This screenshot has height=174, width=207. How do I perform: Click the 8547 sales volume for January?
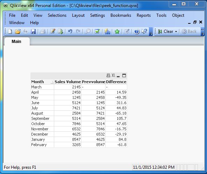pyautogui.click(x=76, y=139)
